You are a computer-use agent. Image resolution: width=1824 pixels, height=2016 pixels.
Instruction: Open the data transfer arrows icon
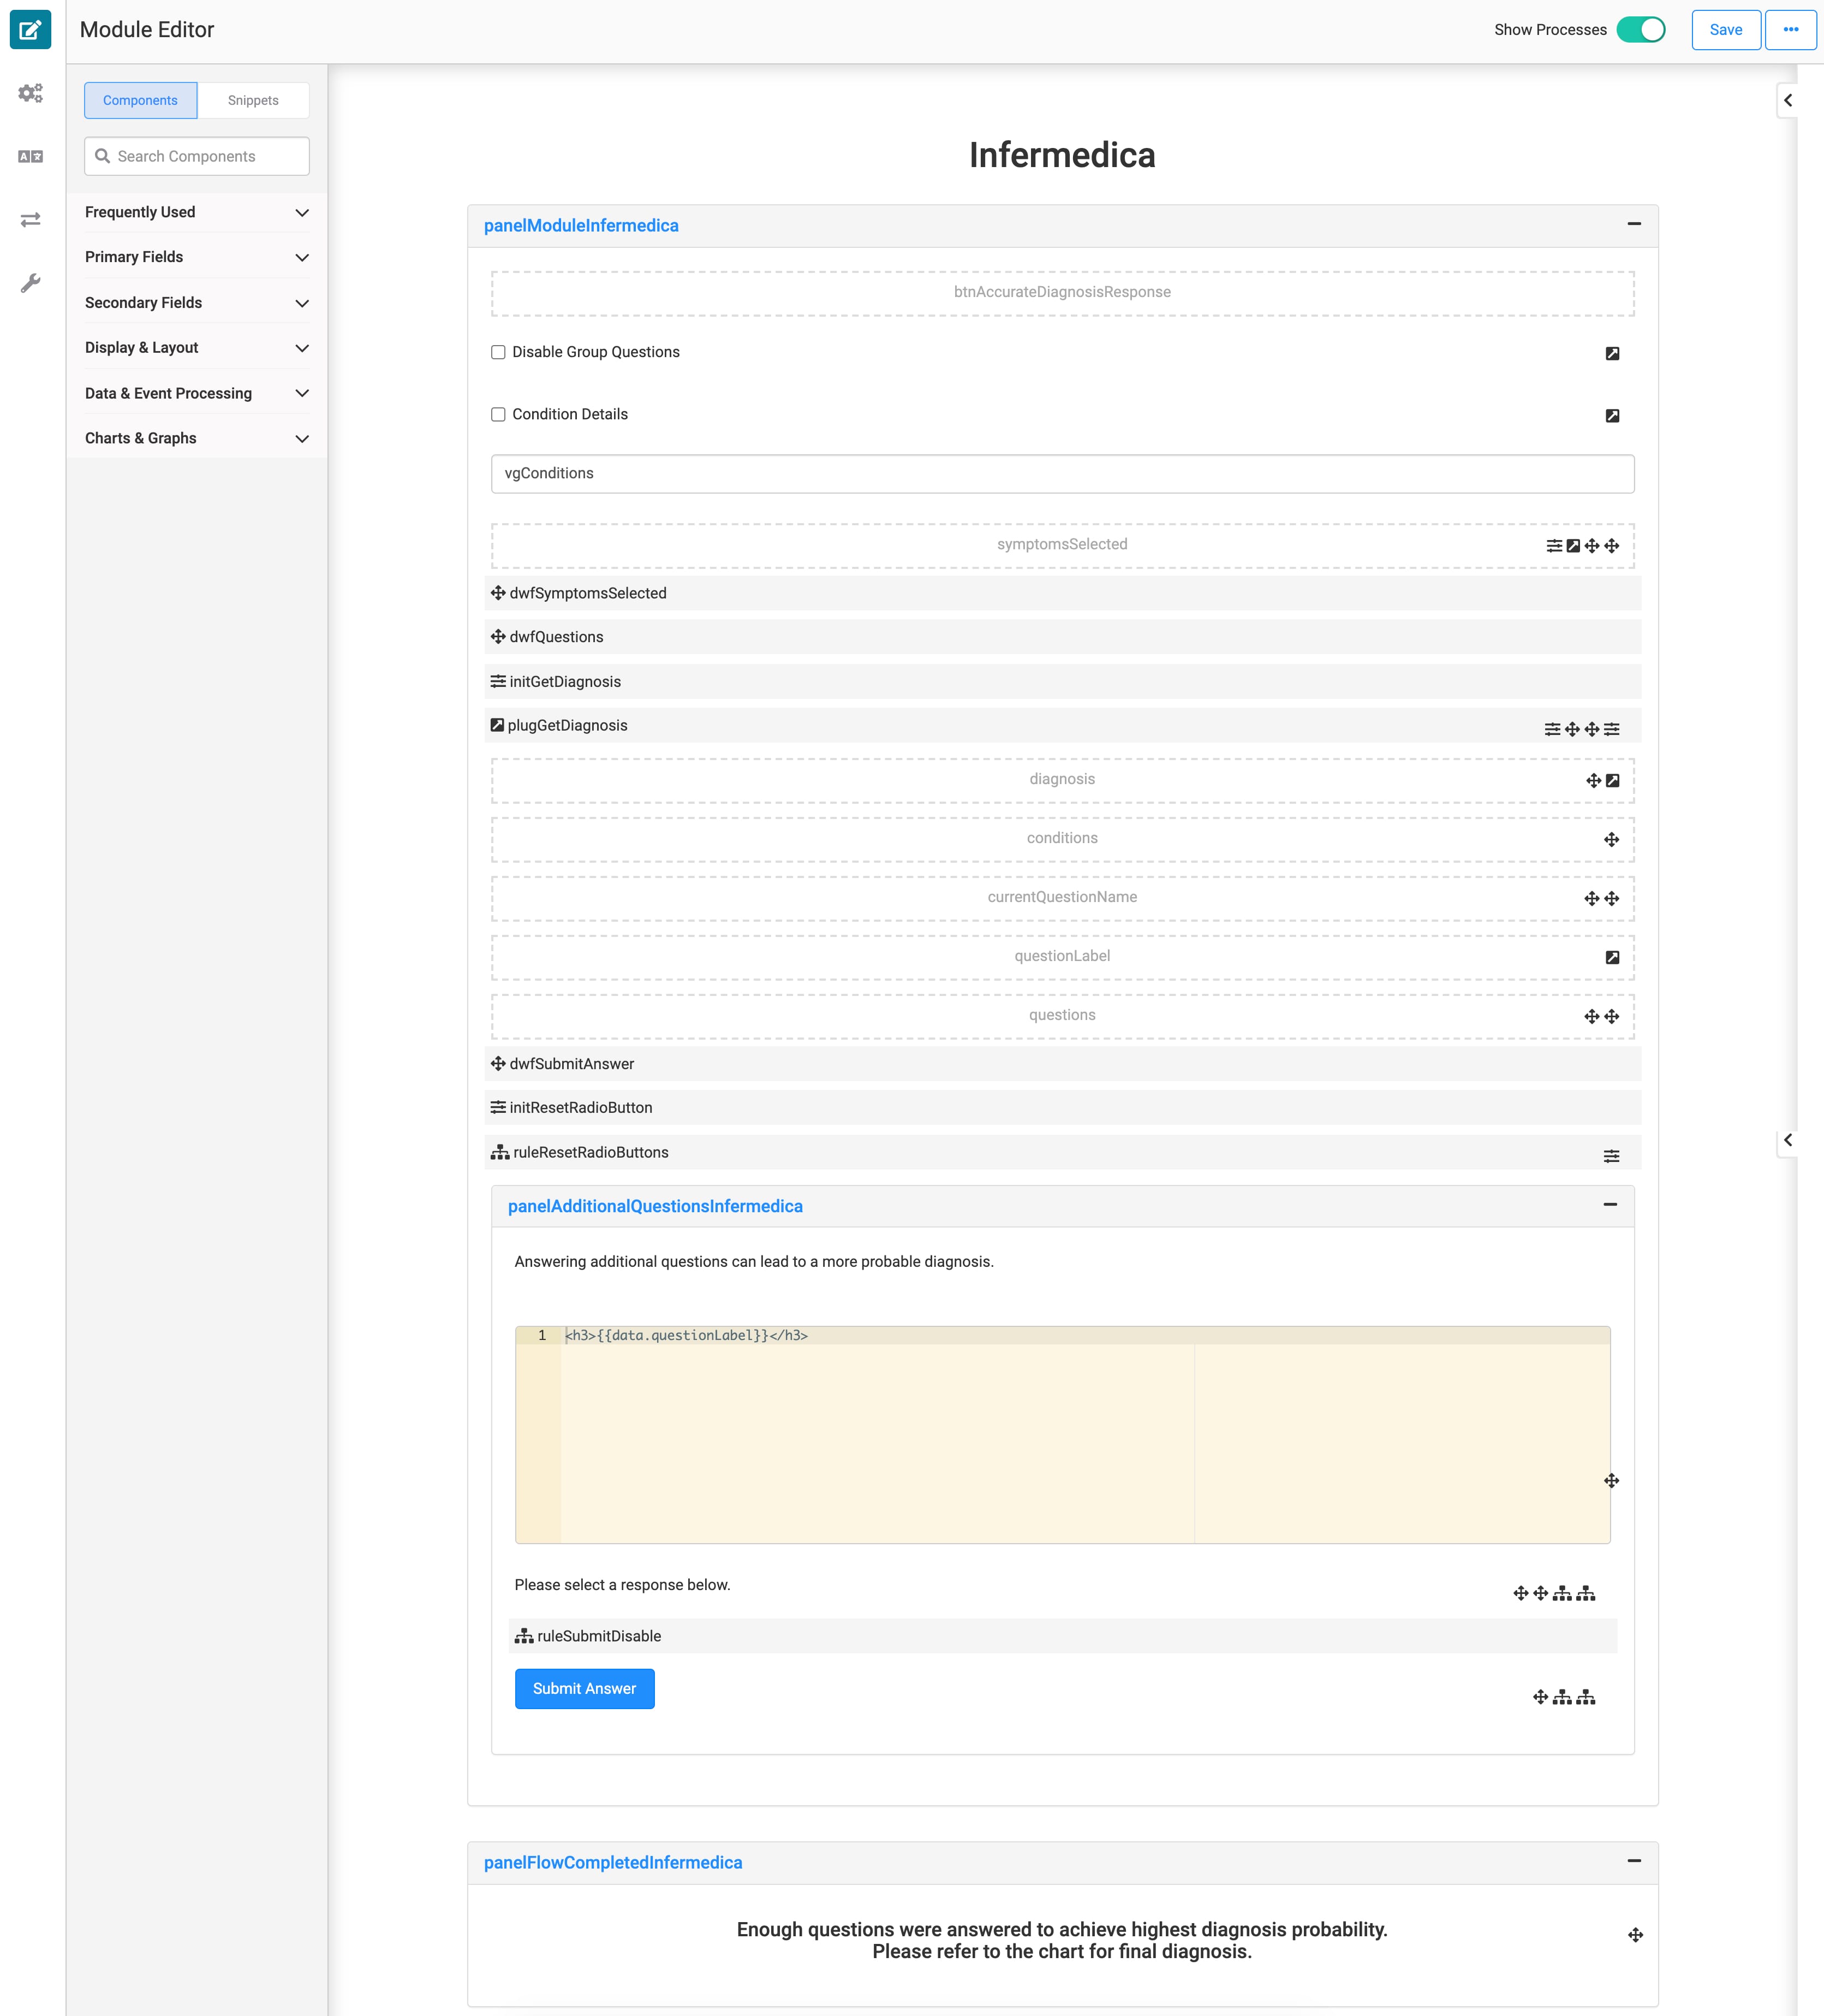coord(30,219)
